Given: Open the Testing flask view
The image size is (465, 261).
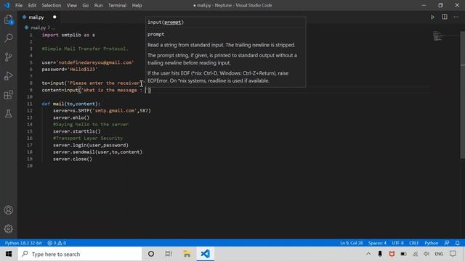Looking at the screenshot, I should pos(9,113).
